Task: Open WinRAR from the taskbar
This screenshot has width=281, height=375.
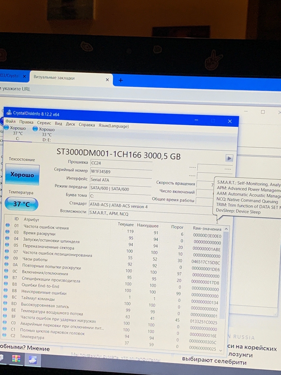Action: coord(16,359)
